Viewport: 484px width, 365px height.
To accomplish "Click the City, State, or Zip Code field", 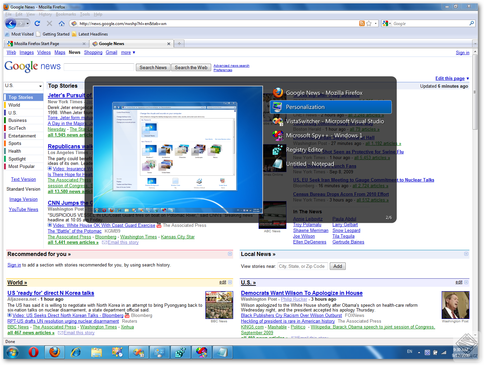I will point(303,266).
